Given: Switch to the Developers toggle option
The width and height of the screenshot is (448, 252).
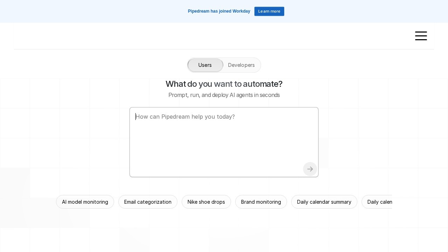Looking at the screenshot, I should [241, 65].
